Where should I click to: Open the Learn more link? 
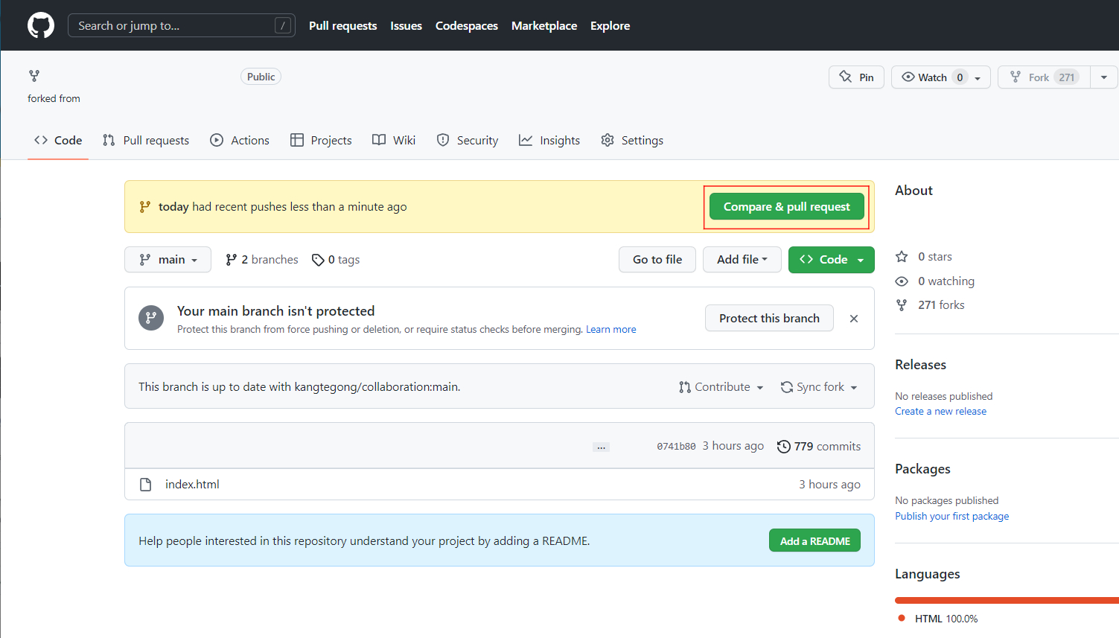coord(611,330)
